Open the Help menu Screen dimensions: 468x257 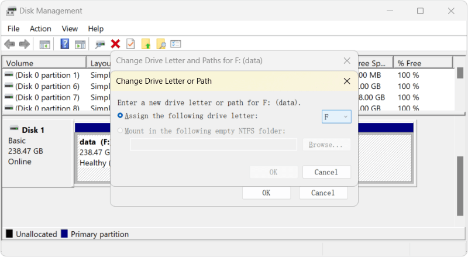point(95,29)
